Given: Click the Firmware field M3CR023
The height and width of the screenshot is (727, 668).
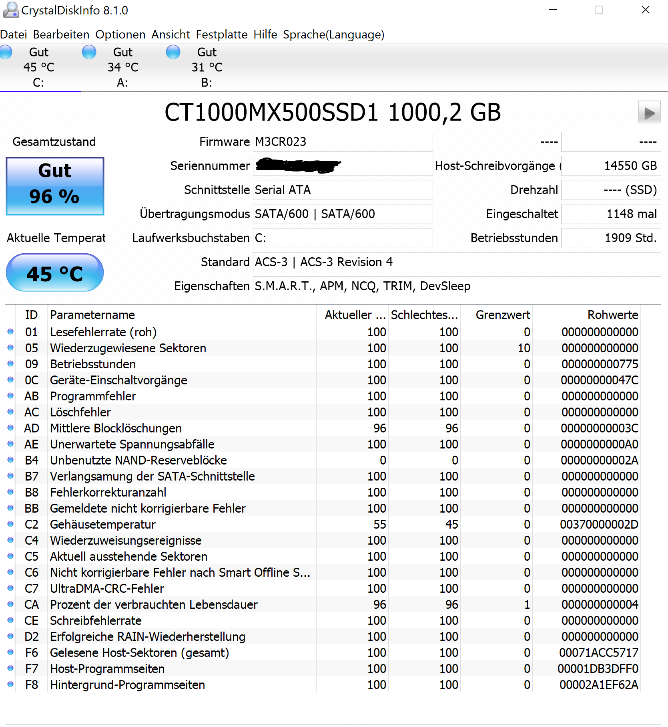Looking at the screenshot, I should [x=343, y=142].
